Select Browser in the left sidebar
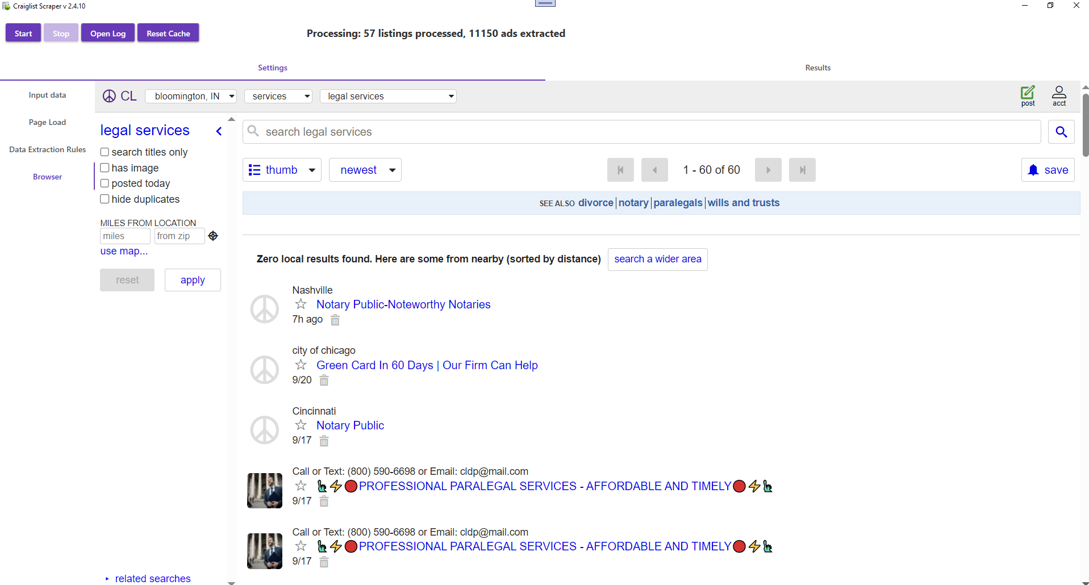 [47, 176]
